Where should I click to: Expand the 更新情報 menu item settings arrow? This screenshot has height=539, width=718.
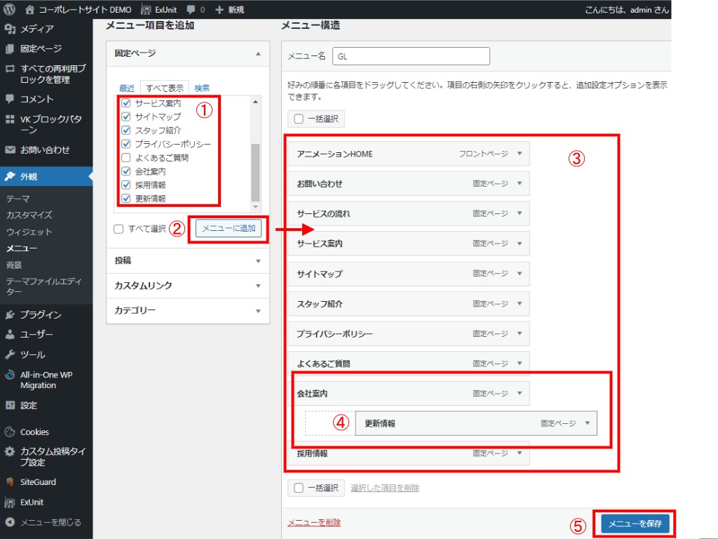coord(587,423)
